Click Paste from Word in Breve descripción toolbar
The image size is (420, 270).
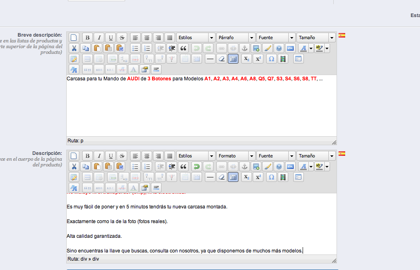click(120, 49)
